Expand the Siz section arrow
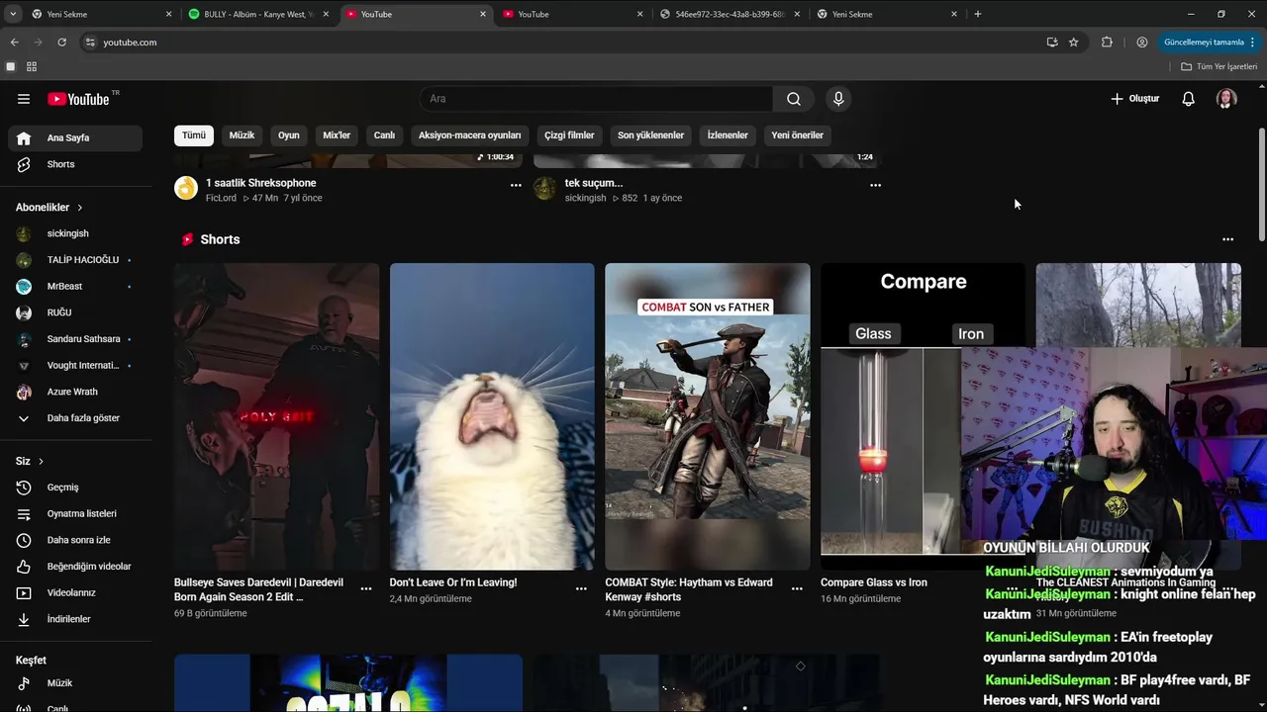 click(x=41, y=462)
